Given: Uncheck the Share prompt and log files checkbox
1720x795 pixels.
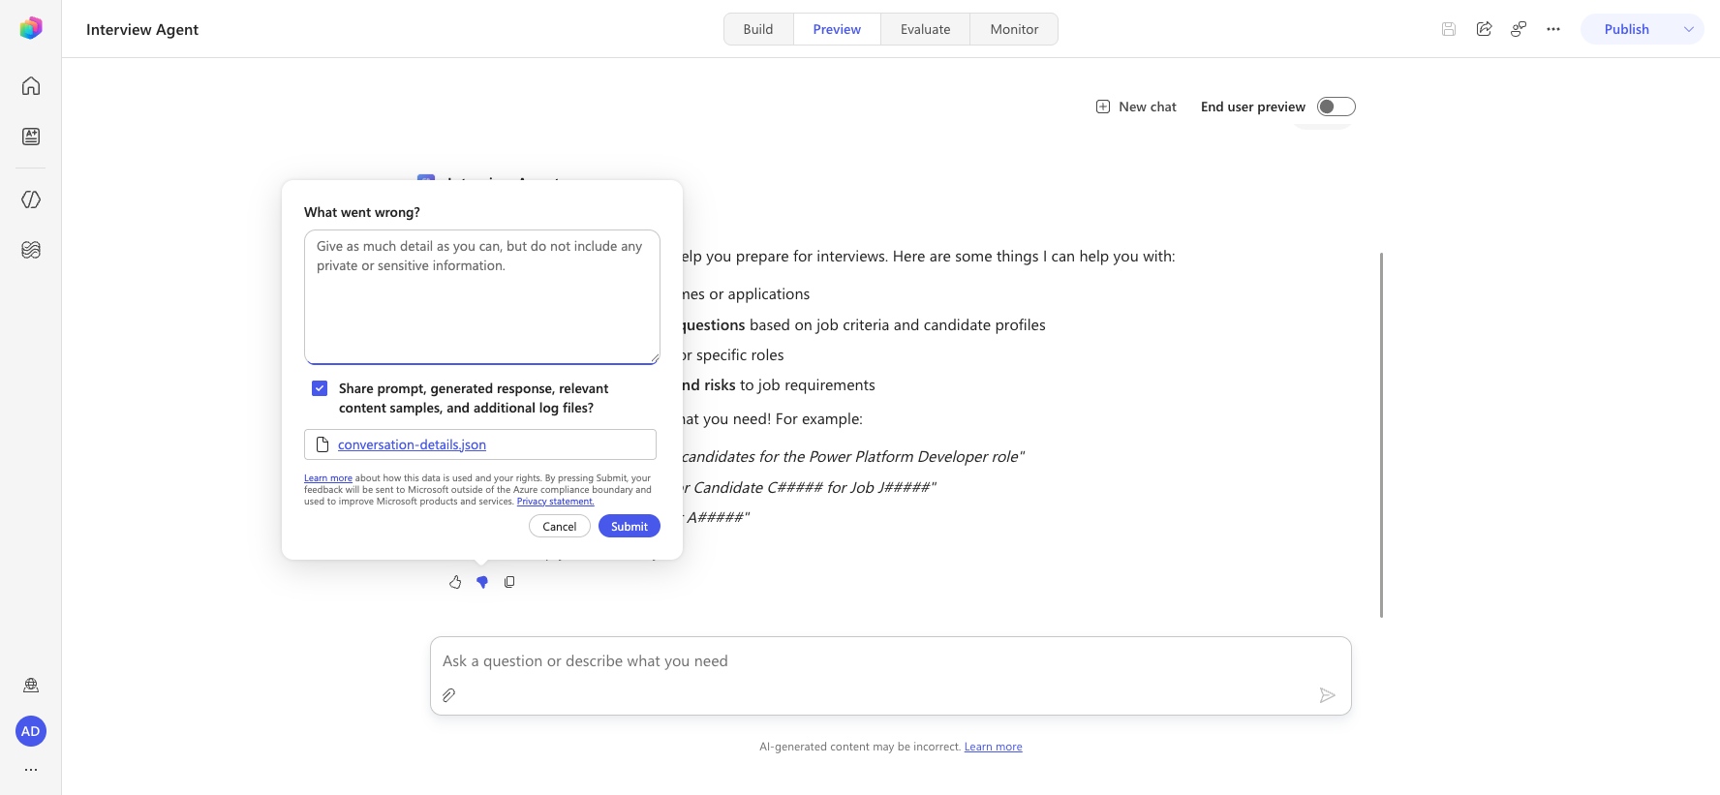Looking at the screenshot, I should 320,388.
